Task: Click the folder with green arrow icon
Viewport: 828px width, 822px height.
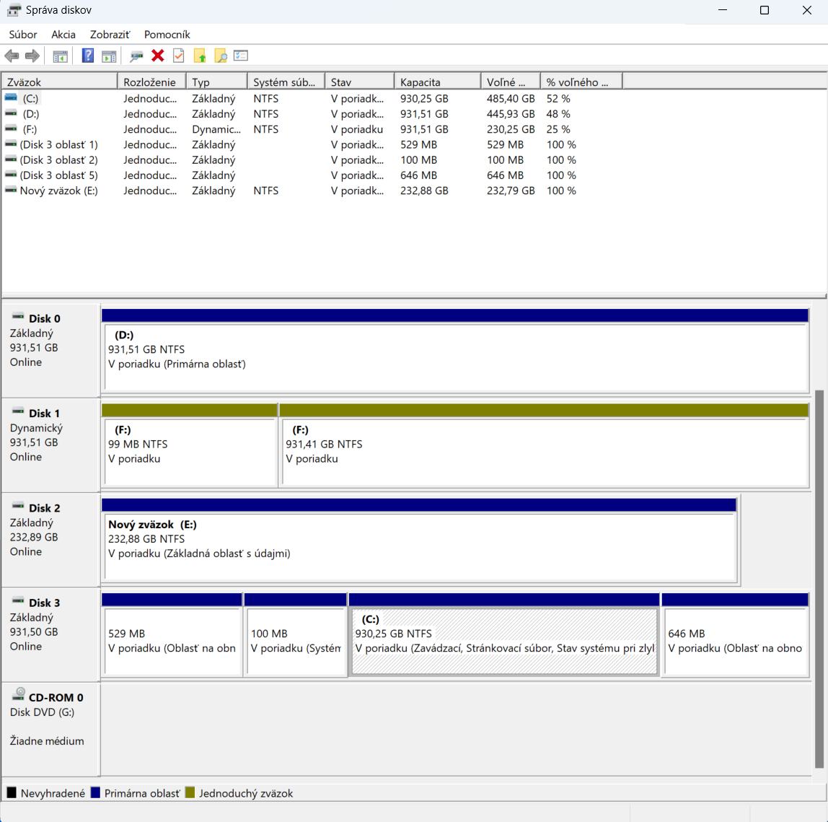Action: pos(200,56)
